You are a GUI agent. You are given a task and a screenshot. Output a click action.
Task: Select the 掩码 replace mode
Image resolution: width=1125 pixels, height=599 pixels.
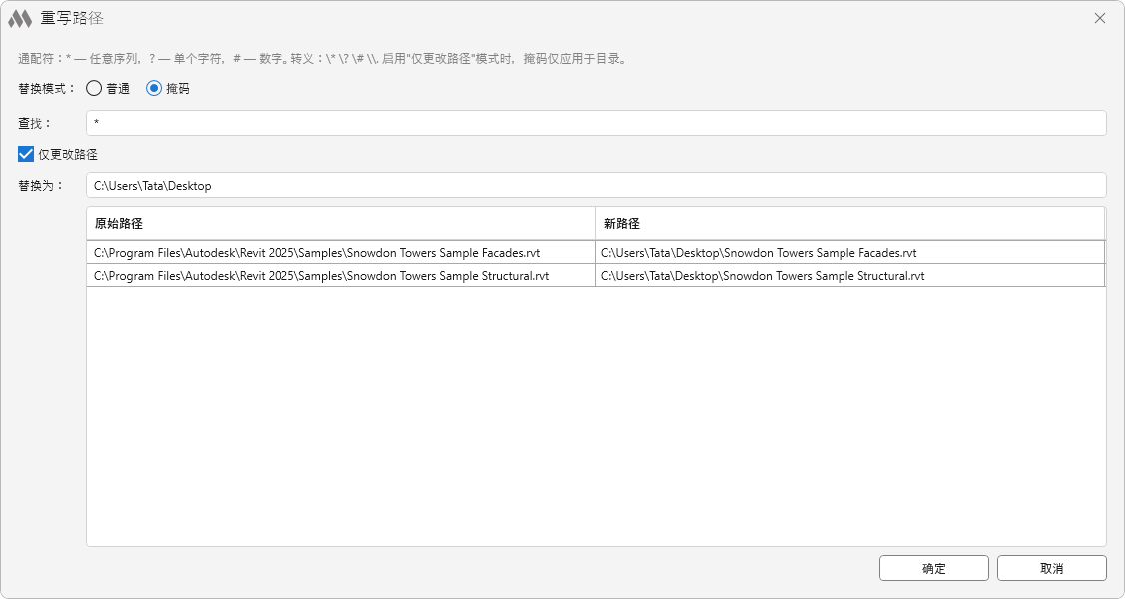(x=154, y=88)
